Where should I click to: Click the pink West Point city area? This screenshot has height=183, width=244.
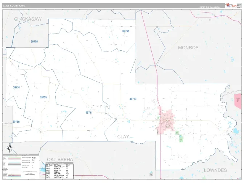click(x=166, y=121)
